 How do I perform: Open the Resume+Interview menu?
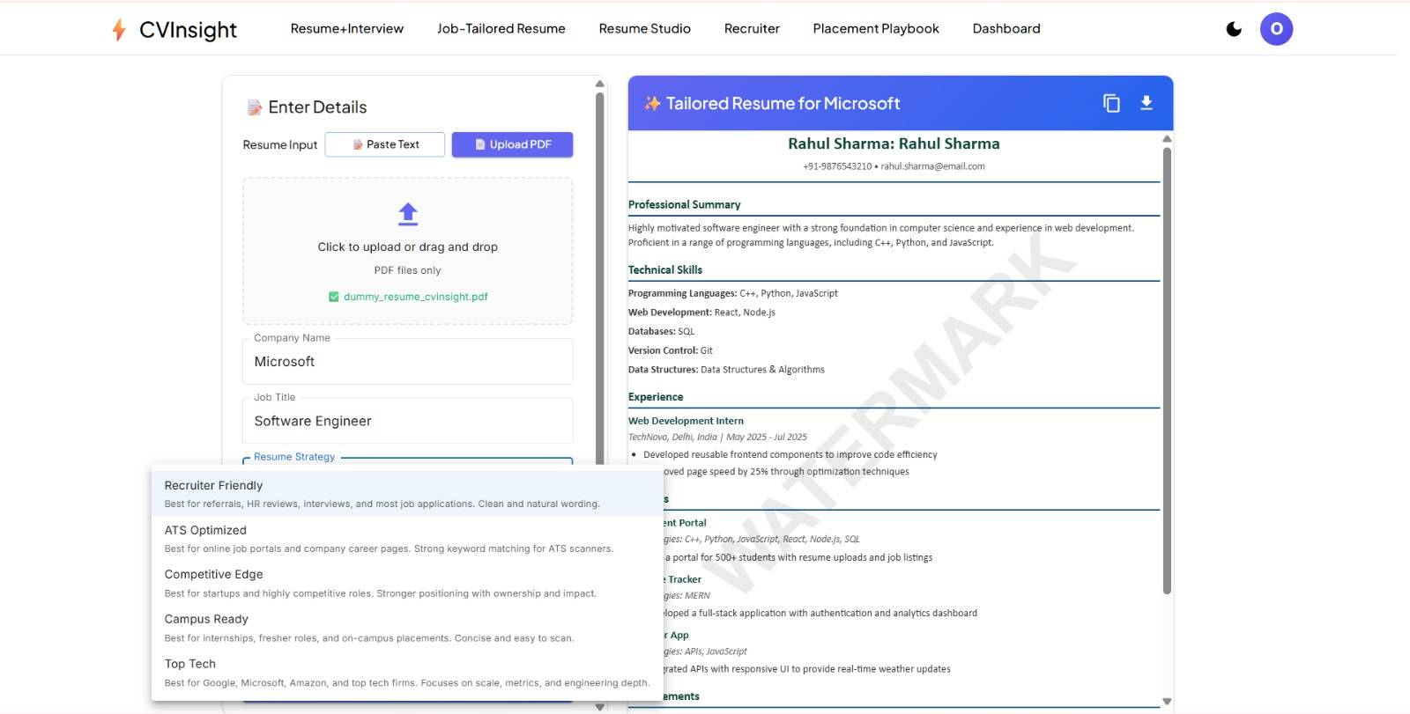click(347, 29)
